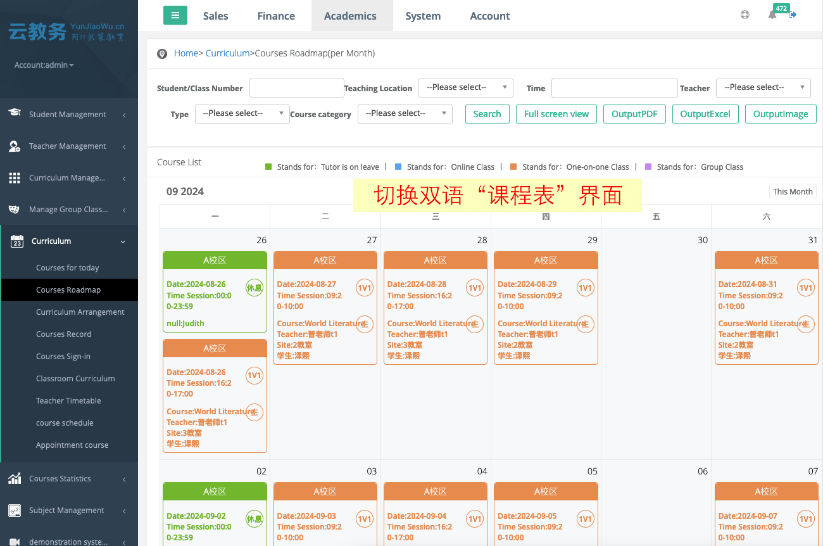The image size is (823, 546).
Task: Click the Curriculum Management grid icon
Action: tap(15, 178)
